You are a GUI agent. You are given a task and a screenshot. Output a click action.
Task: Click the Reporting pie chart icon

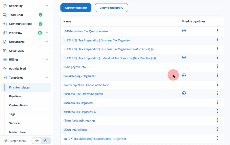click(5, 6)
